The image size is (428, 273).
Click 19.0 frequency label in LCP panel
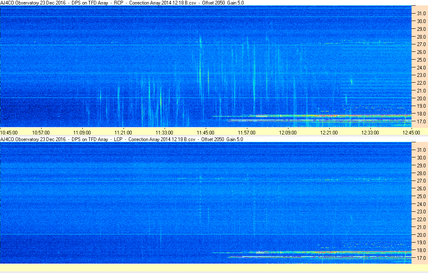421,243
